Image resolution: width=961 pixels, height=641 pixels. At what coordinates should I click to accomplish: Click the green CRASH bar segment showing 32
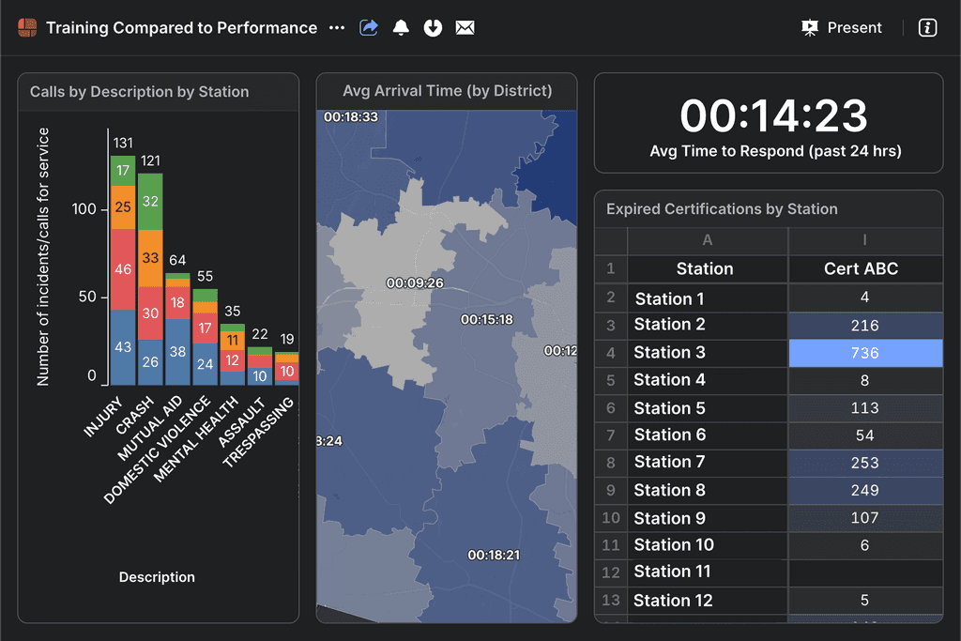click(150, 202)
